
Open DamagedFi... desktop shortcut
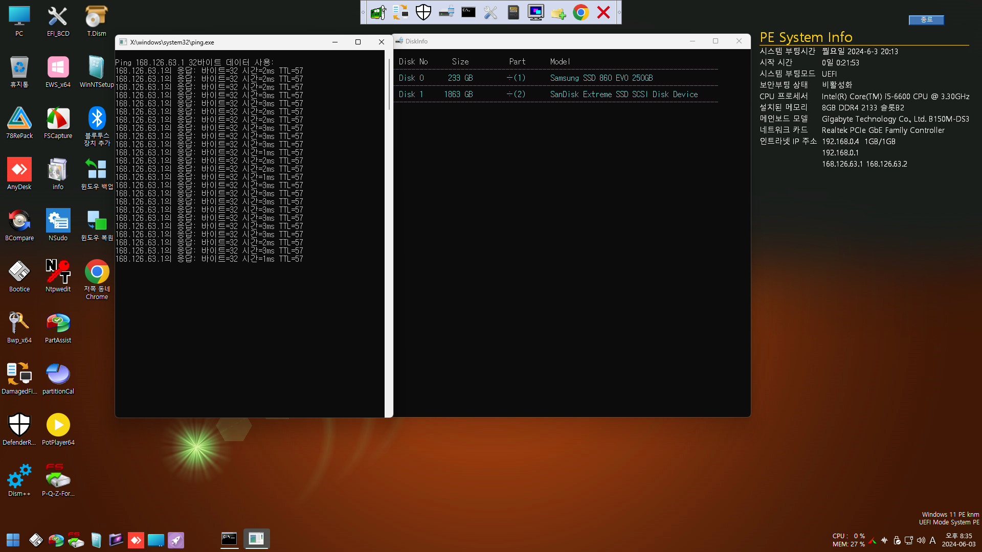click(x=19, y=379)
